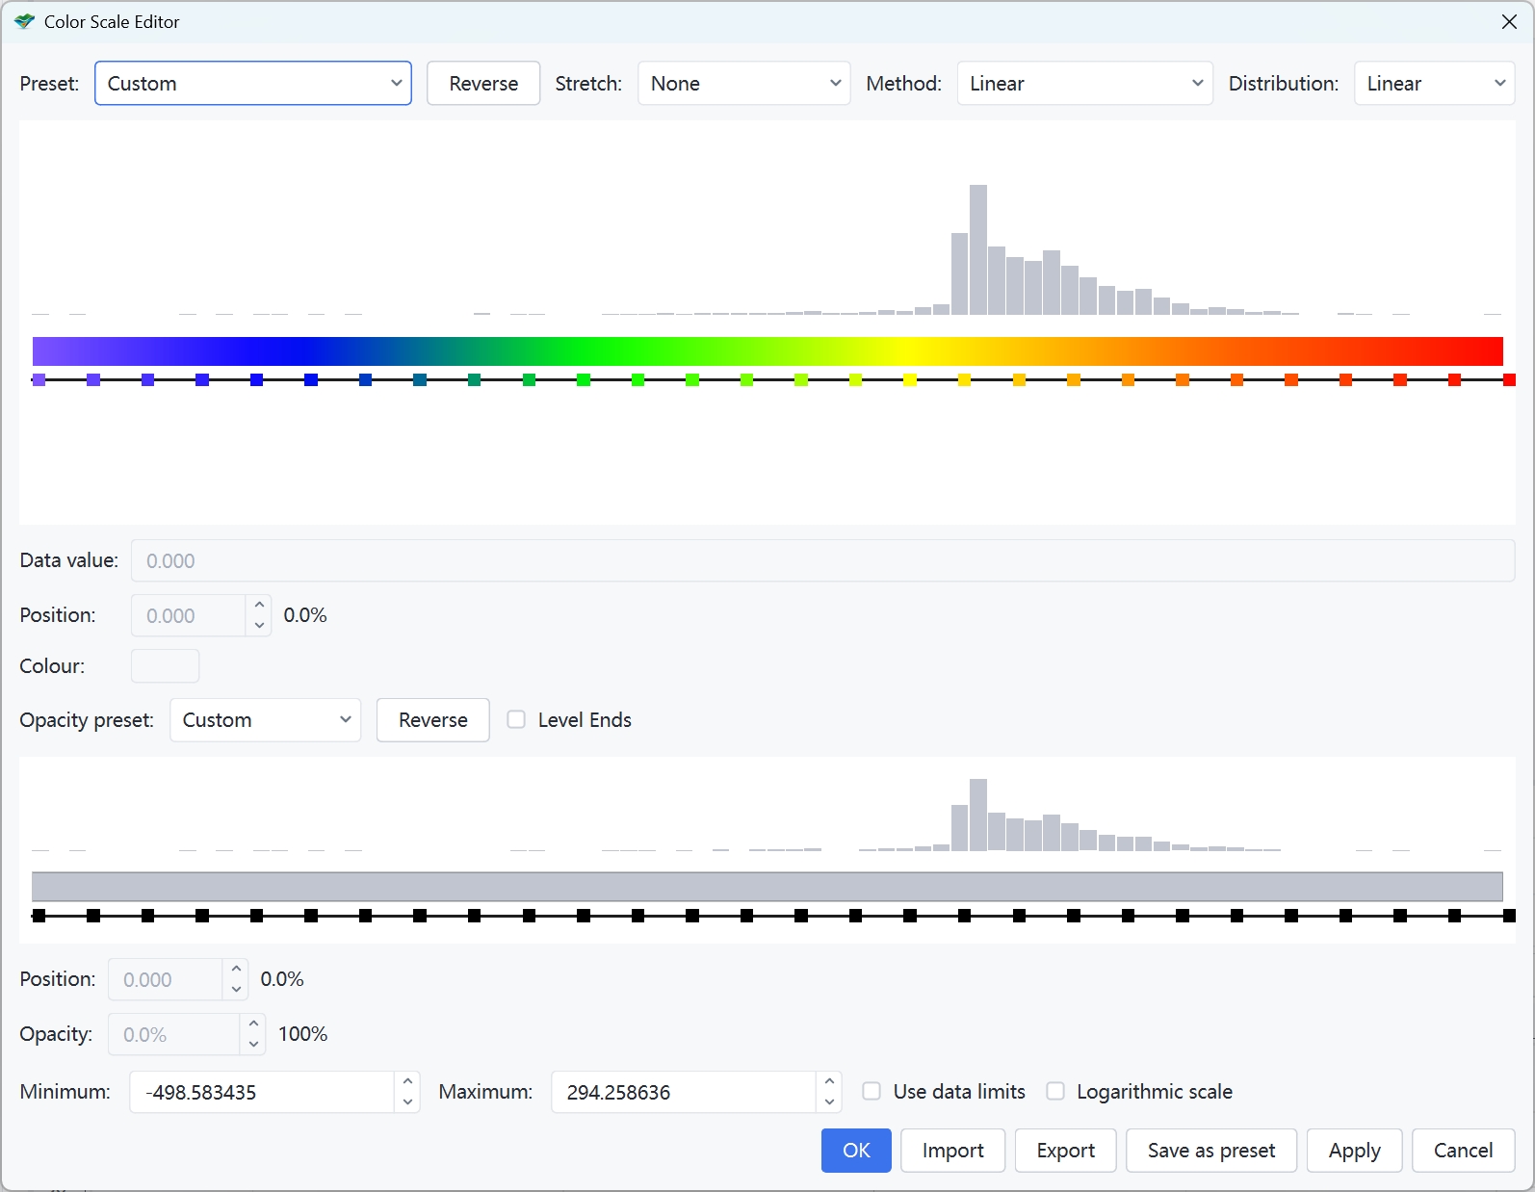The width and height of the screenshot is (1535, 1192).
Task: Click the Reverse button beside Preset
Action: [x=483, y=84]
